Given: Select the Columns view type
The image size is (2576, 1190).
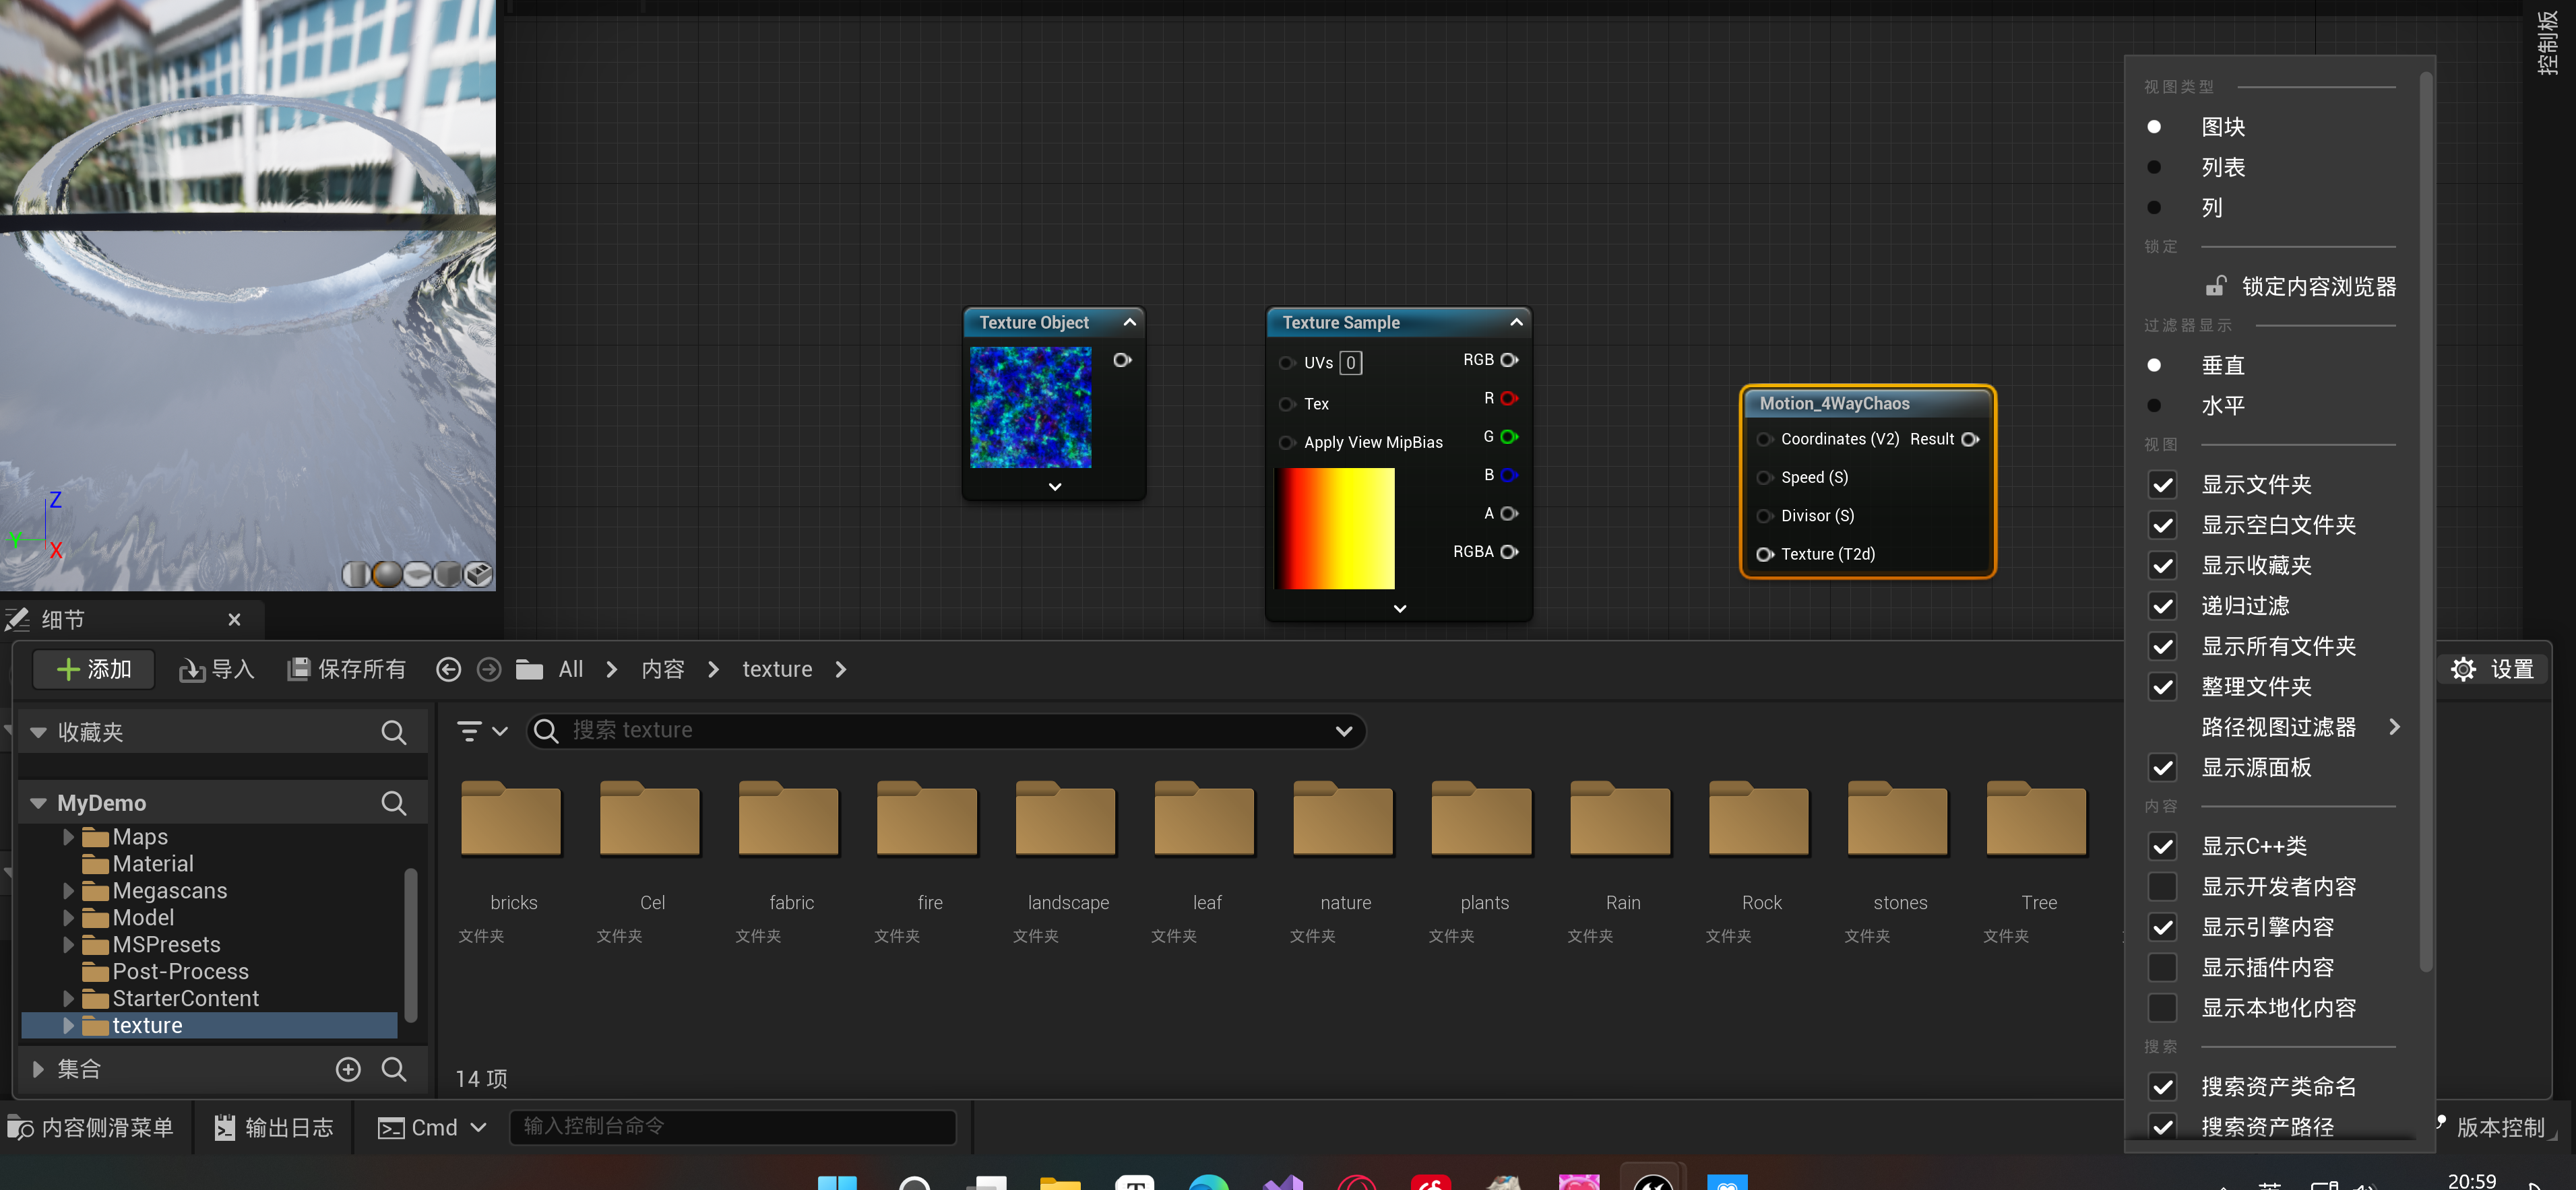Looking at the screenshot, I should (2212, 208).
